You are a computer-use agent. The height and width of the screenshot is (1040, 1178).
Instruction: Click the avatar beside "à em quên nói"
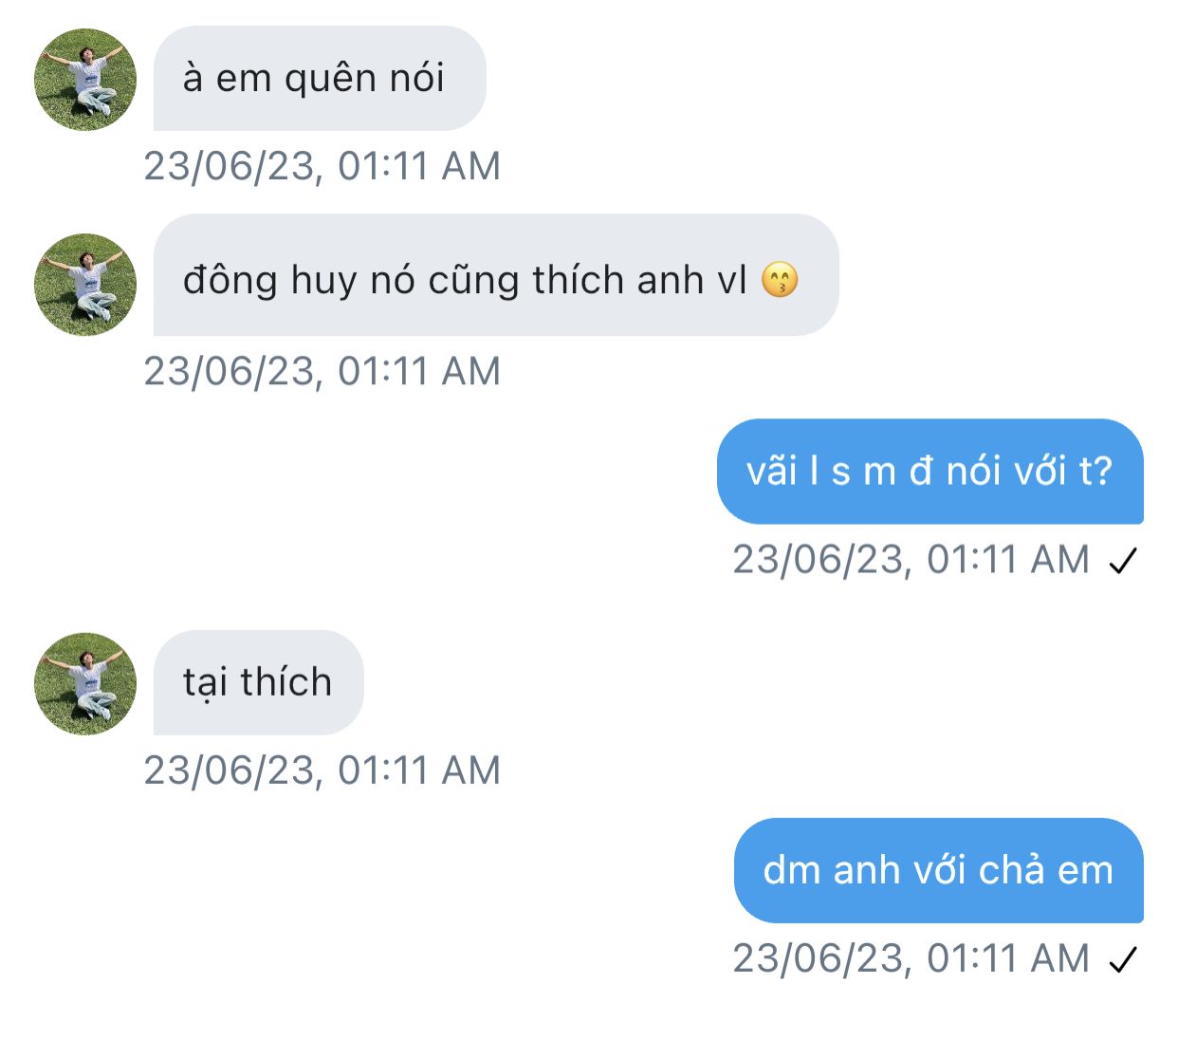click(x=85, y=80)
